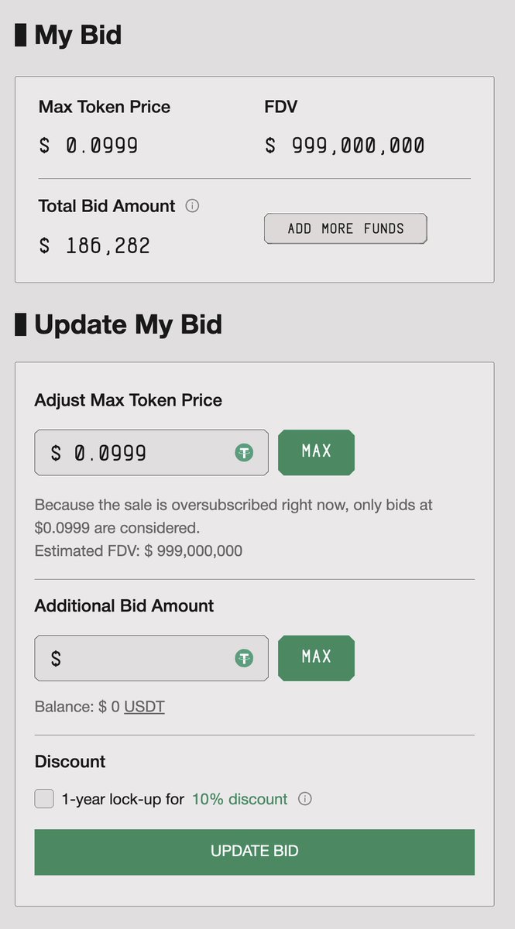Open the info tooltip next to 10% discount
The image size is (515, 929).
[305, 799]
